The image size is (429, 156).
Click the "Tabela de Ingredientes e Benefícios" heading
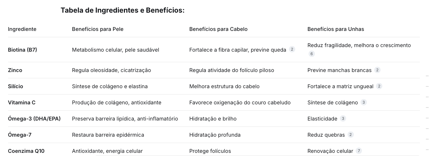pyautogui.click(x=123, y=10)
